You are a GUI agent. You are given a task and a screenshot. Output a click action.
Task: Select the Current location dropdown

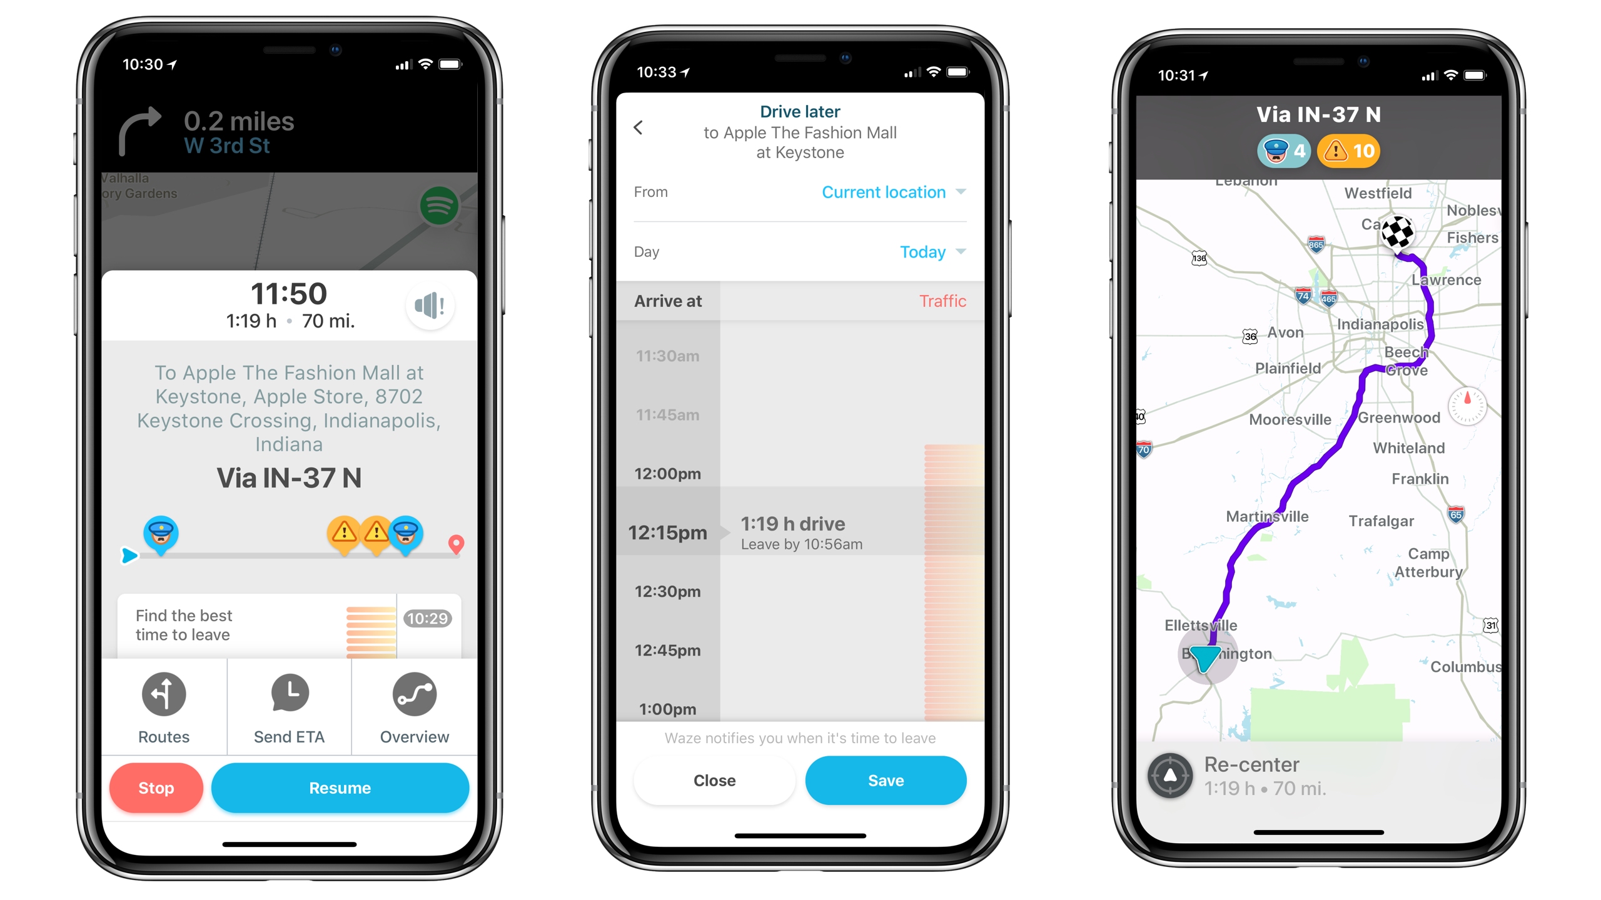coord(901,193)
